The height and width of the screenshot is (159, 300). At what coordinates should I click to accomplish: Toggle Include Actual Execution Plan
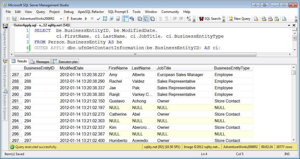tap(126, 19)
